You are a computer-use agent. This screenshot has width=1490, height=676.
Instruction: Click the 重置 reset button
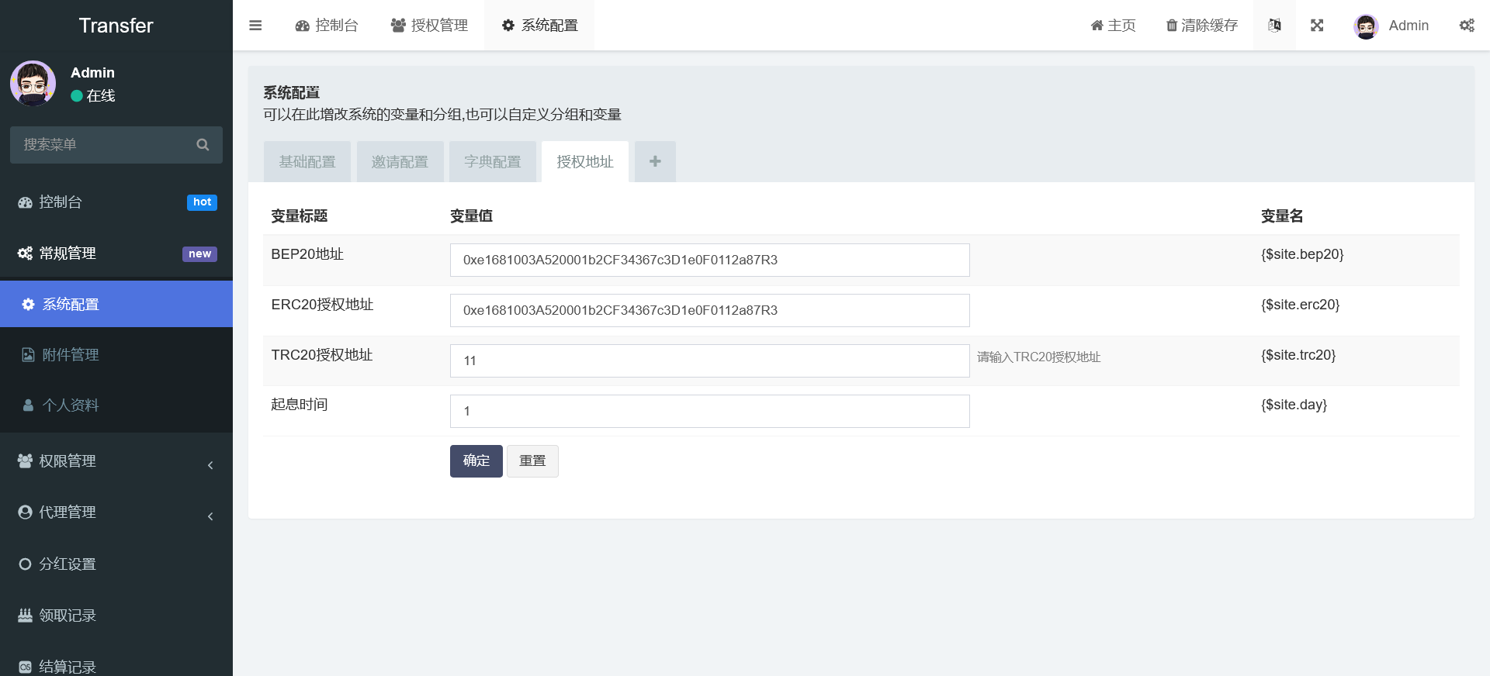tap(532, 461)
